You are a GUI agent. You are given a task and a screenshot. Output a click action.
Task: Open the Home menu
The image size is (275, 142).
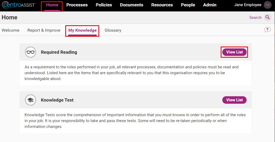[x=52, y=5]
